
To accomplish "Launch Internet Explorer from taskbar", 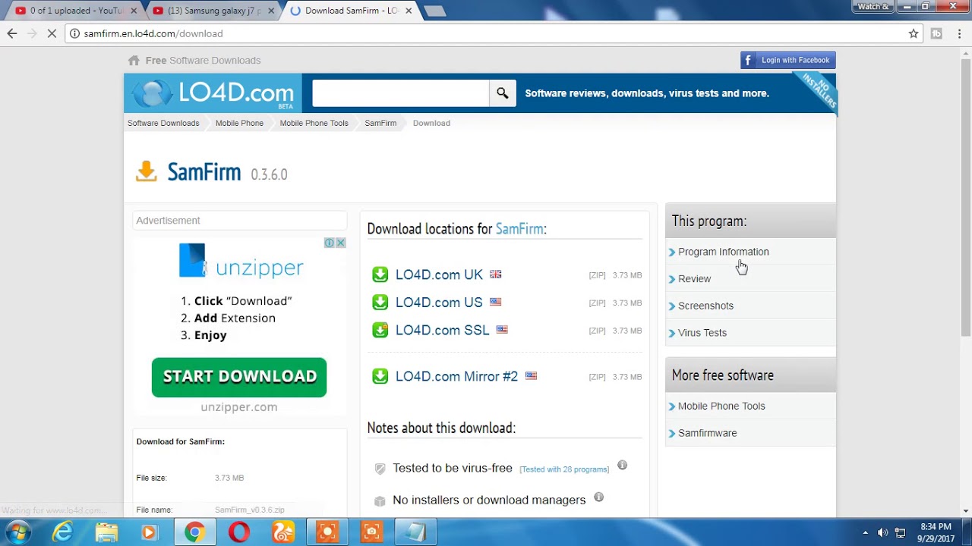I will point(62,532).
